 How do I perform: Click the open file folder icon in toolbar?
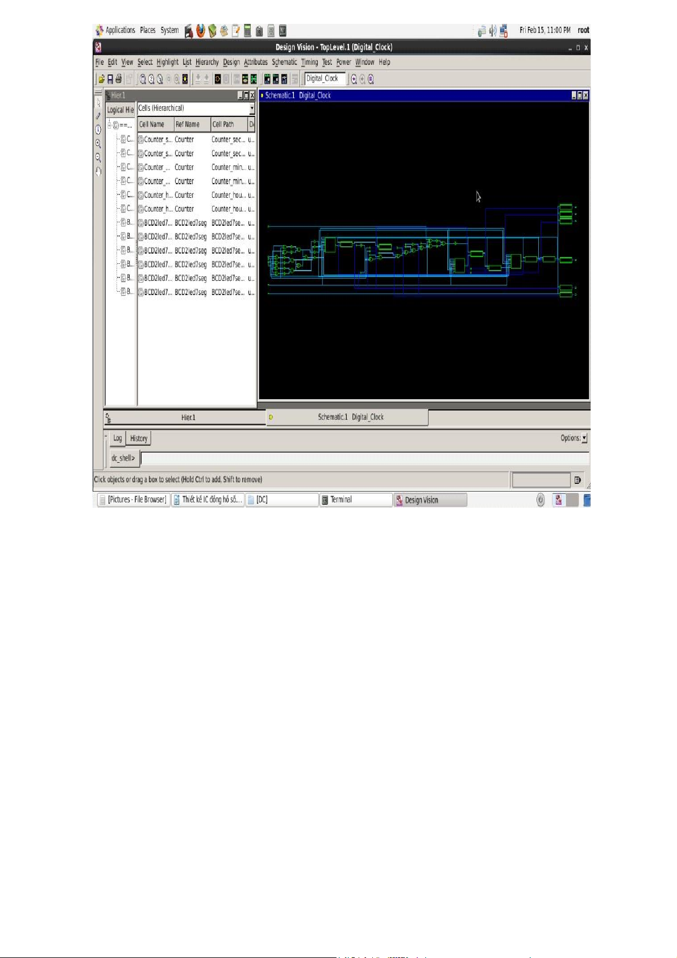101,80
